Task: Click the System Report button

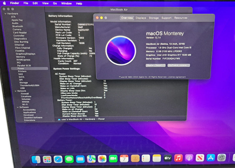Action: 156,65
